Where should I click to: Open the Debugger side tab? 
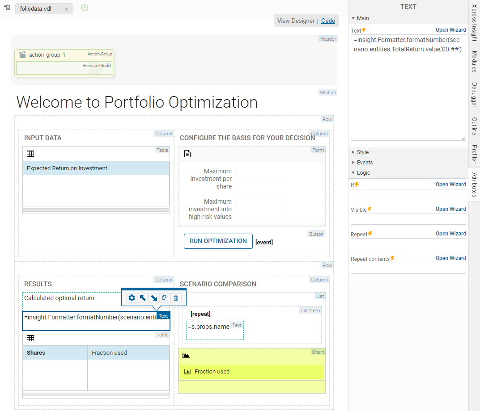(x=474, y=94)
